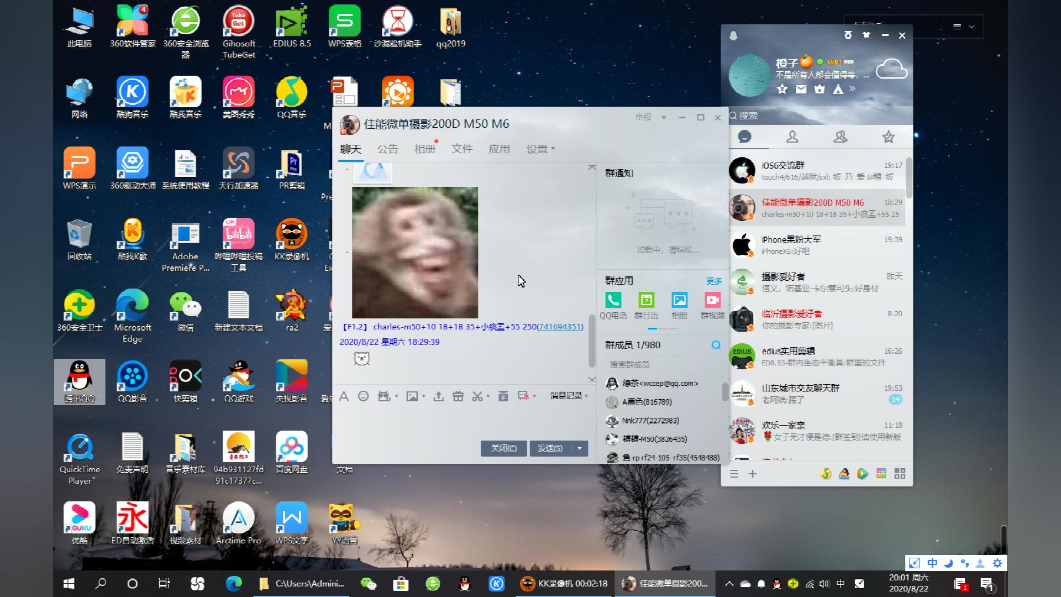Screen dimensions: 1061x597
Task: Click volume icon in system tray
Action: pyautogui.click(x=824, y=584)
